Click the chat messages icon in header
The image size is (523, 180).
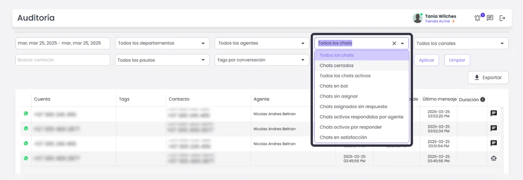pos(490,18)
